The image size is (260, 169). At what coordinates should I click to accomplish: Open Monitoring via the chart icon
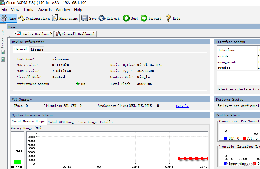[x=55, y=18]
